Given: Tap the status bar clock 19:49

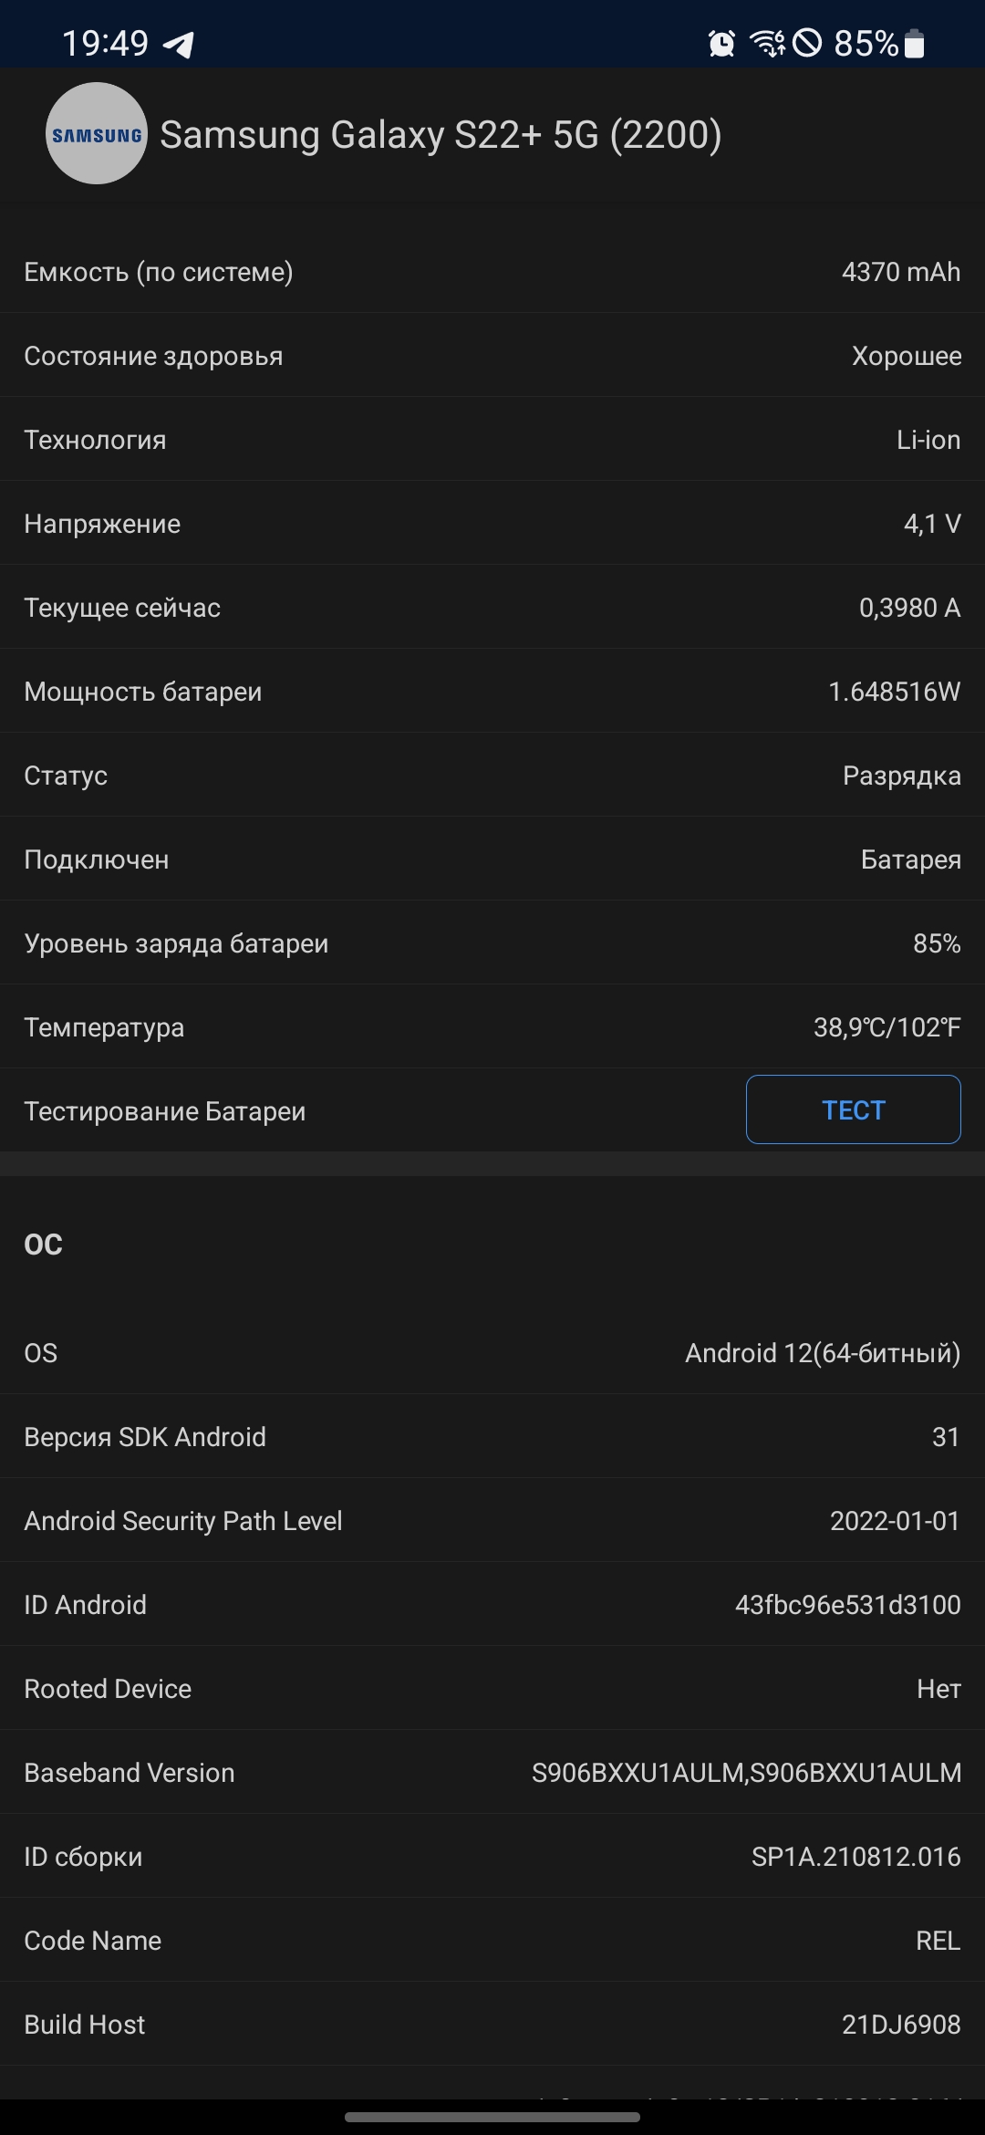Looking at the screenshot, I should click(x=105, y=43).
